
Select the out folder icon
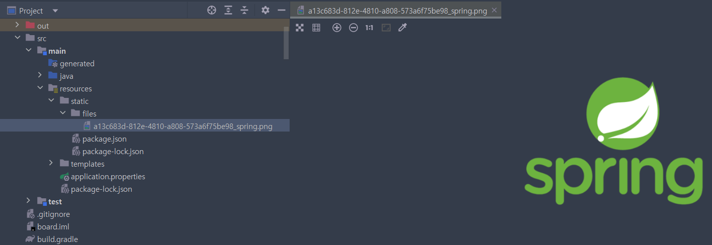(x=30, y=25)
